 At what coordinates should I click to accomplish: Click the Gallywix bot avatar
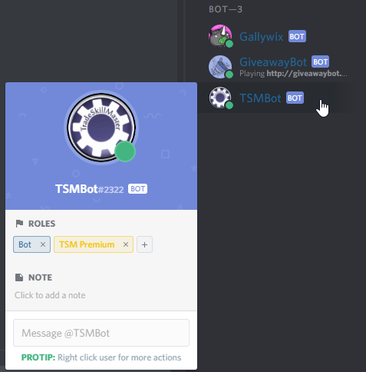(x=220, y=36)
